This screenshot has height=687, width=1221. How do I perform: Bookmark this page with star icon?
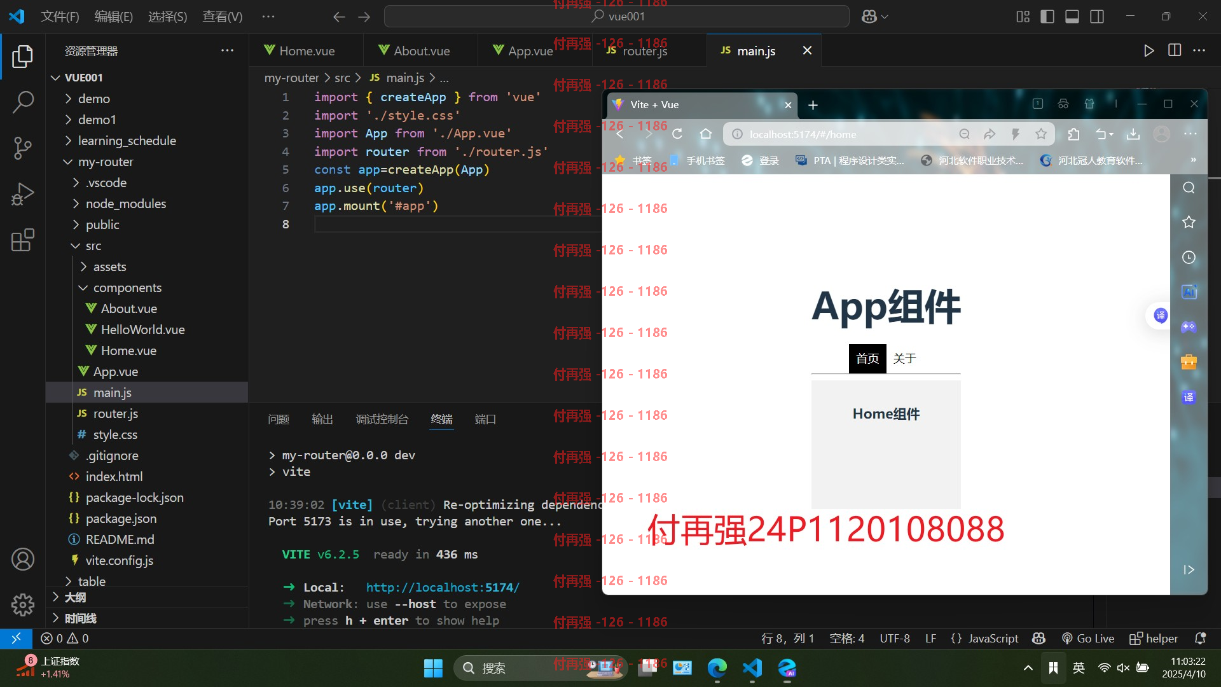pos(1041,134)
